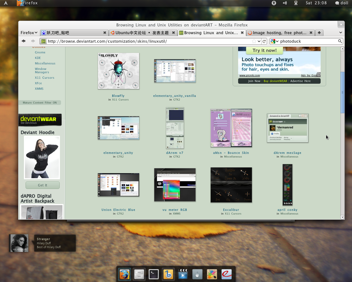352x282 pixels.
Task: Switch to the Ubuntu中文论坛 发表主题 tab
Action: click(143, 33)
